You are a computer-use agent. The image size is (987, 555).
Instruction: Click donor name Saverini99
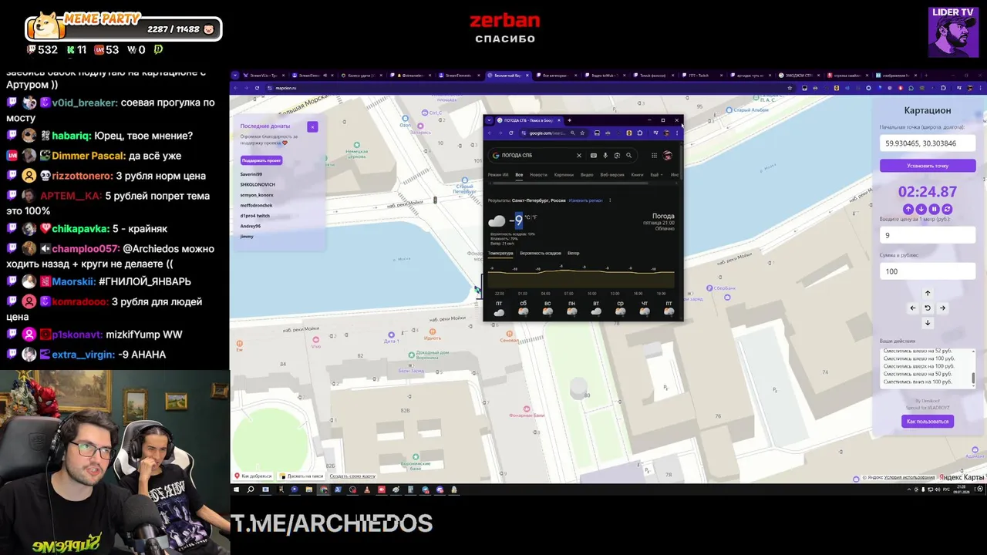(x=251, y=174)
